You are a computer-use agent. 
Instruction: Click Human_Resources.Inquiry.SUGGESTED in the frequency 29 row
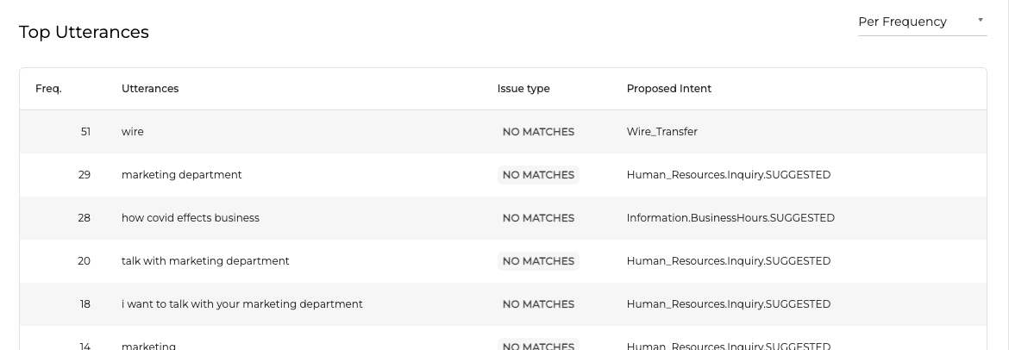(x=729, y=175)
